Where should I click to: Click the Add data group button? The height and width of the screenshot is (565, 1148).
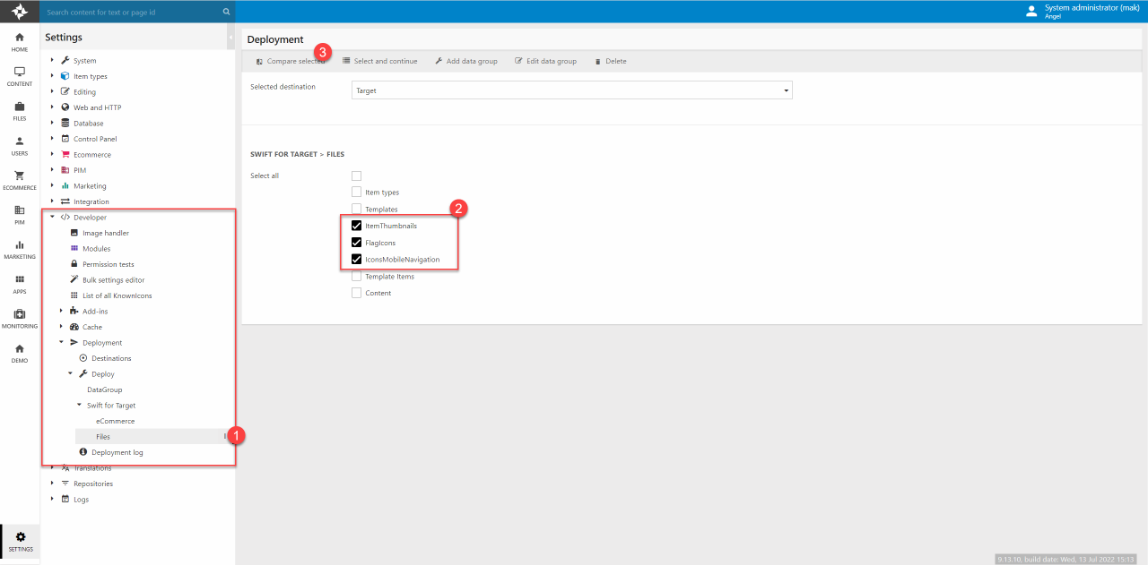point(466,61)
